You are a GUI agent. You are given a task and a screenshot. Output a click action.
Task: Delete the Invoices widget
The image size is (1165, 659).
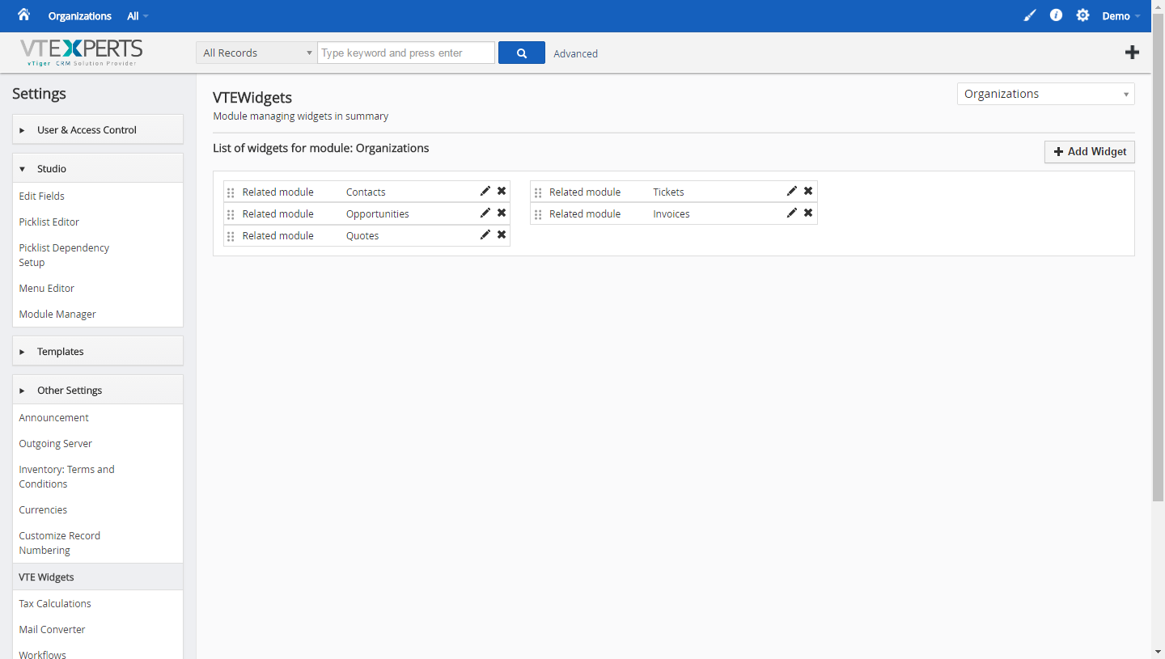[808, 213]
